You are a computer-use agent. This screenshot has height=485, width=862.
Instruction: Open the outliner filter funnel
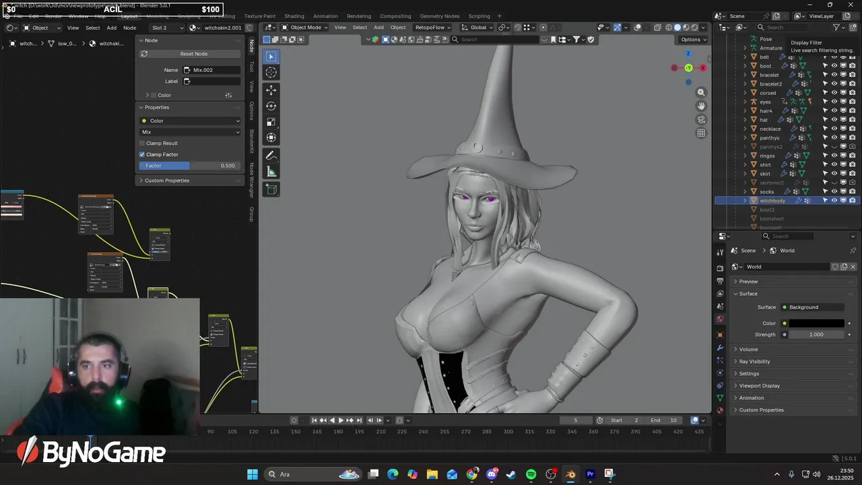[836, 28]
